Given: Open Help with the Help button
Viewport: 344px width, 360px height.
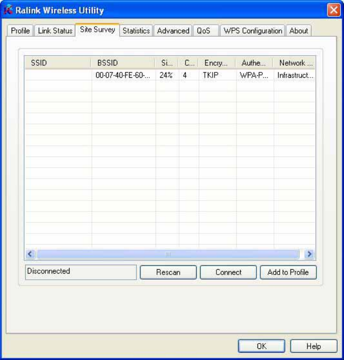Looking at the screenshot, I should click(314, 346).
